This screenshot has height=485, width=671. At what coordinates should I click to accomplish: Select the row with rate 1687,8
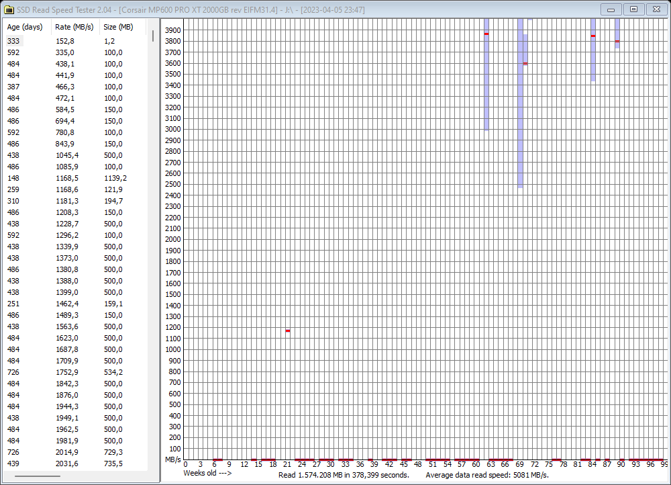75,349
